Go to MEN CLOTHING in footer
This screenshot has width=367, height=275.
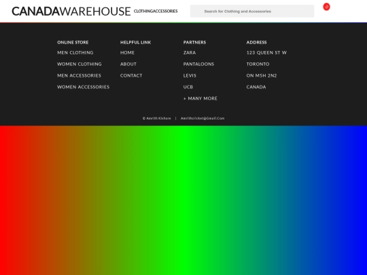click(75, 52)
